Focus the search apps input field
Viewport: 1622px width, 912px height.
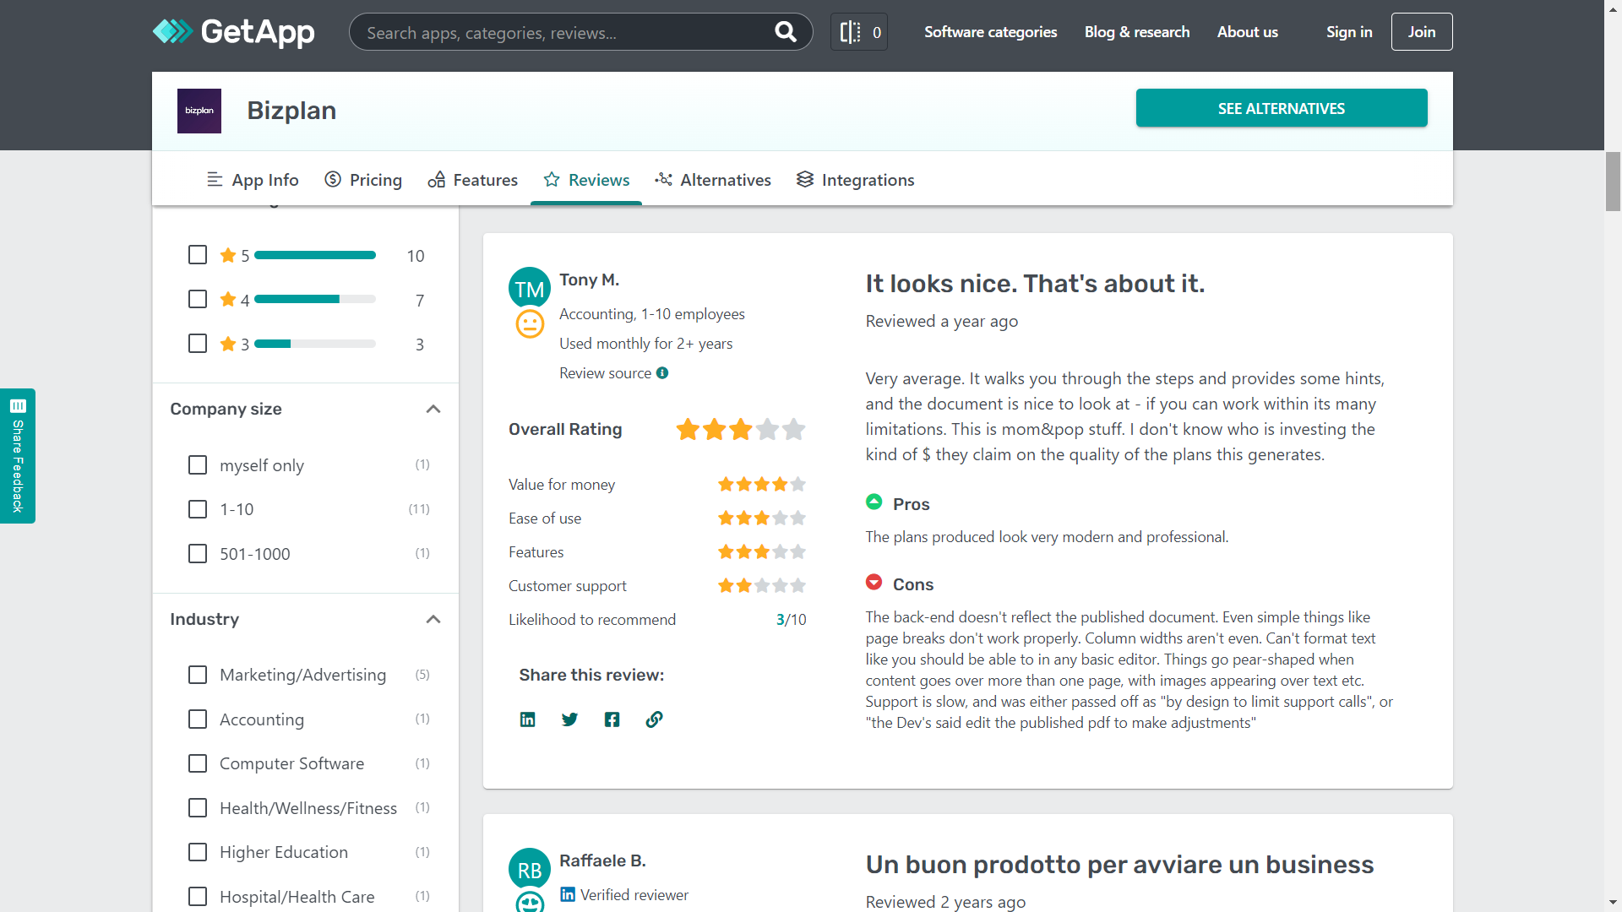(558, 32)
